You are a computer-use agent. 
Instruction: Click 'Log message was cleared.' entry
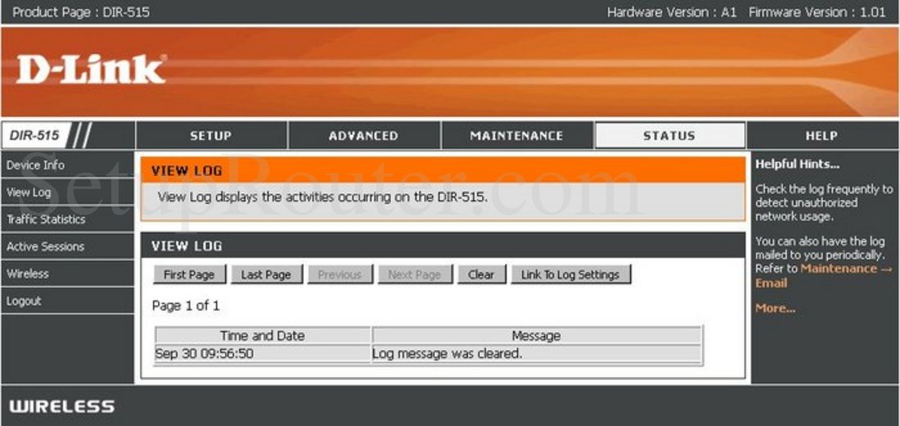(447, 354)
